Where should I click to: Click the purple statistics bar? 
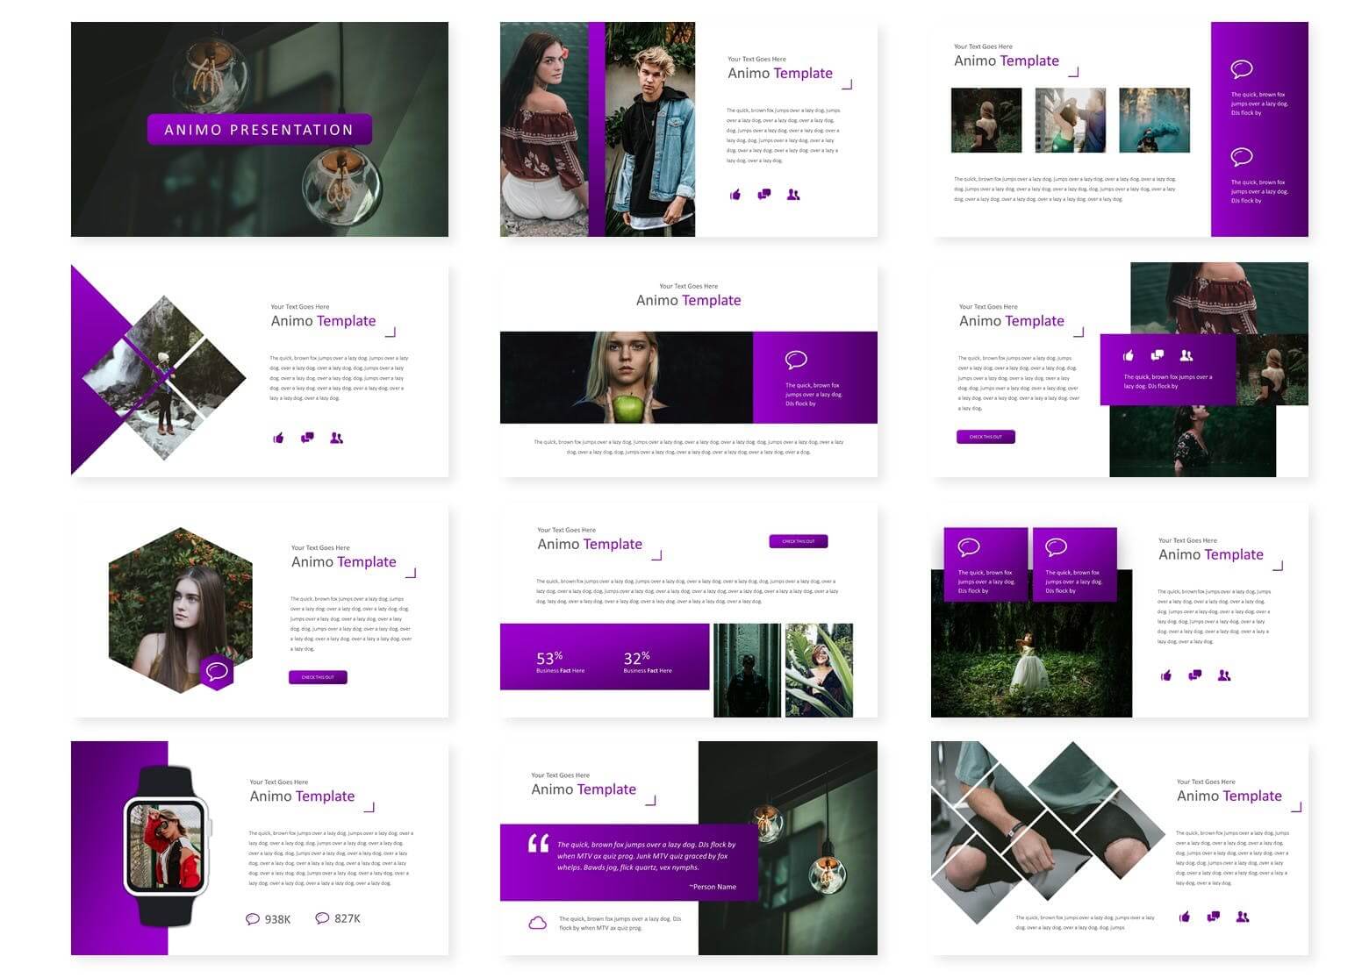coord(605,657)
